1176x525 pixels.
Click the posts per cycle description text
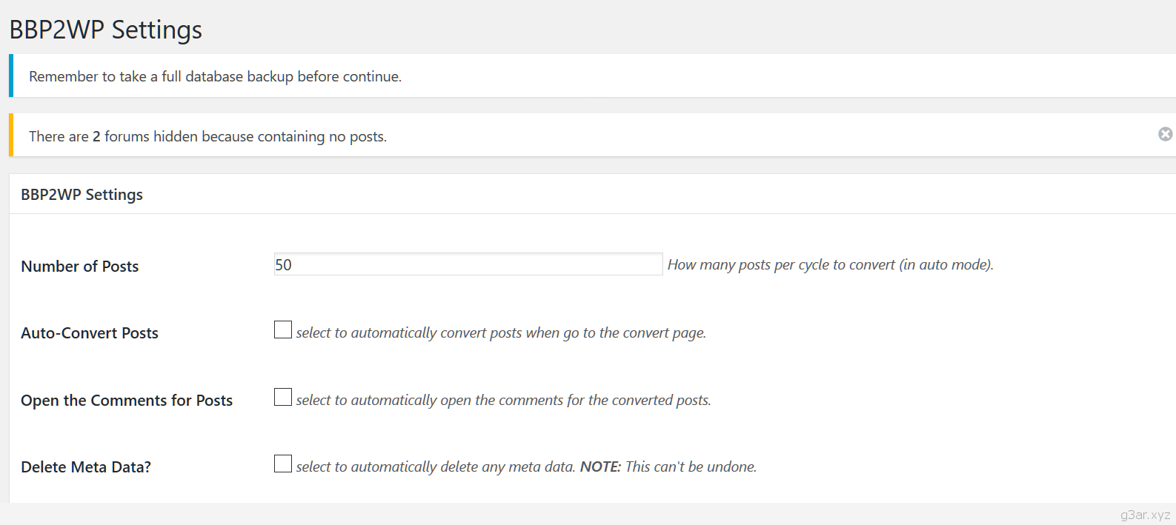click(830, 265)
